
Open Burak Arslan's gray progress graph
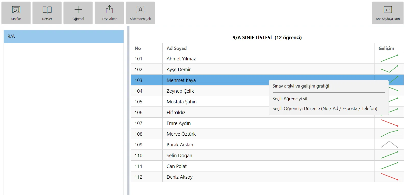click(389, 144)
